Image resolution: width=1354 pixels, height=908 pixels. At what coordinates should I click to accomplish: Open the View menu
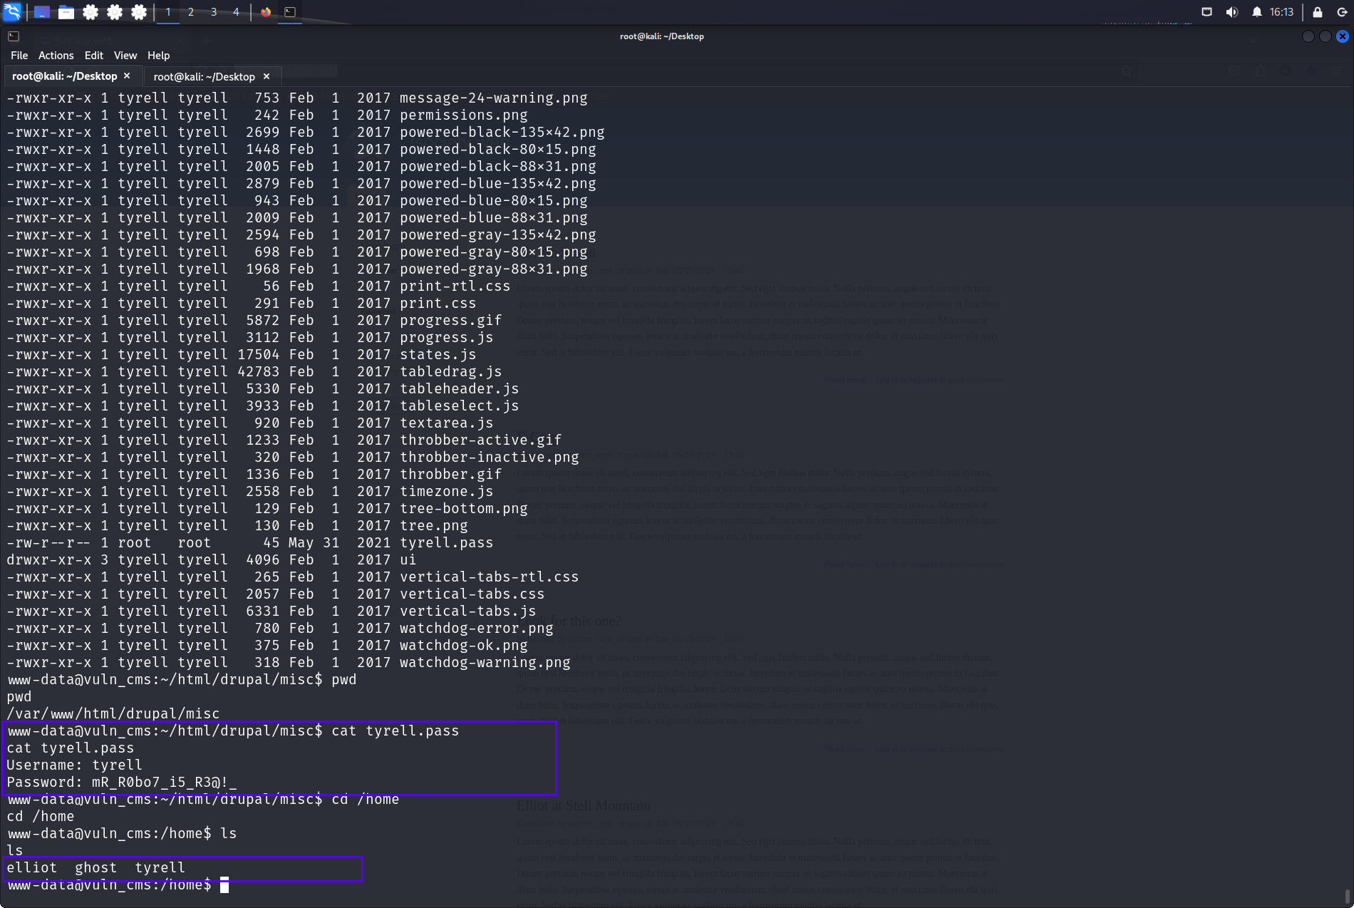[125, 56]
